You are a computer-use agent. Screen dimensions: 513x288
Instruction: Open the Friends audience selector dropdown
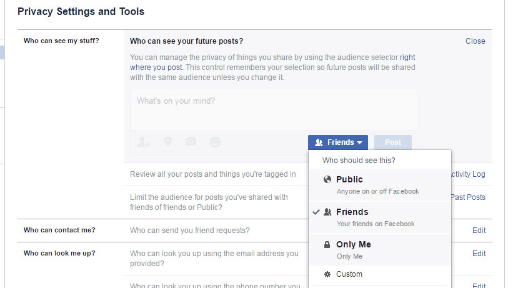click(x=338, y=142)
